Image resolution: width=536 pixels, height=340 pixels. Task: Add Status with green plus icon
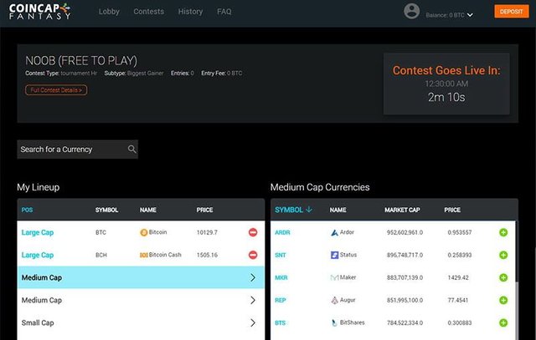503,255
